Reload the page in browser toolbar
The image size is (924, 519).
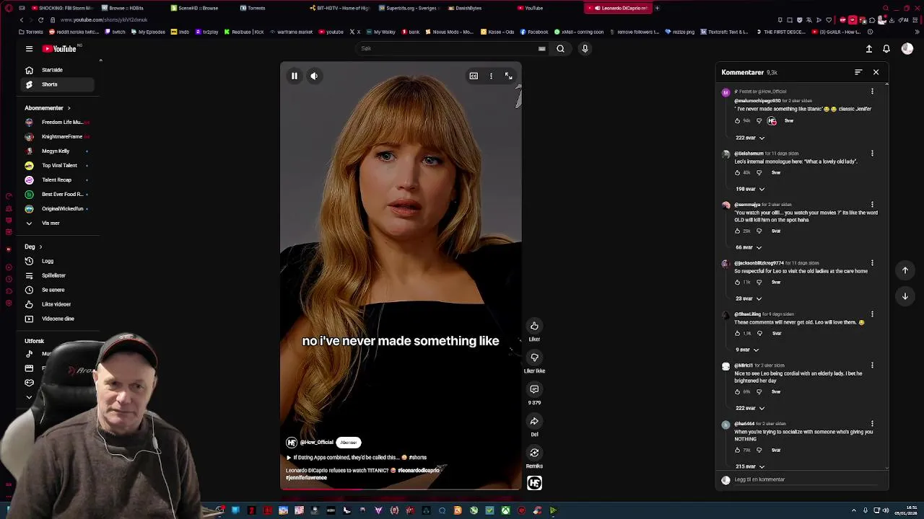(x=40, y=19)
